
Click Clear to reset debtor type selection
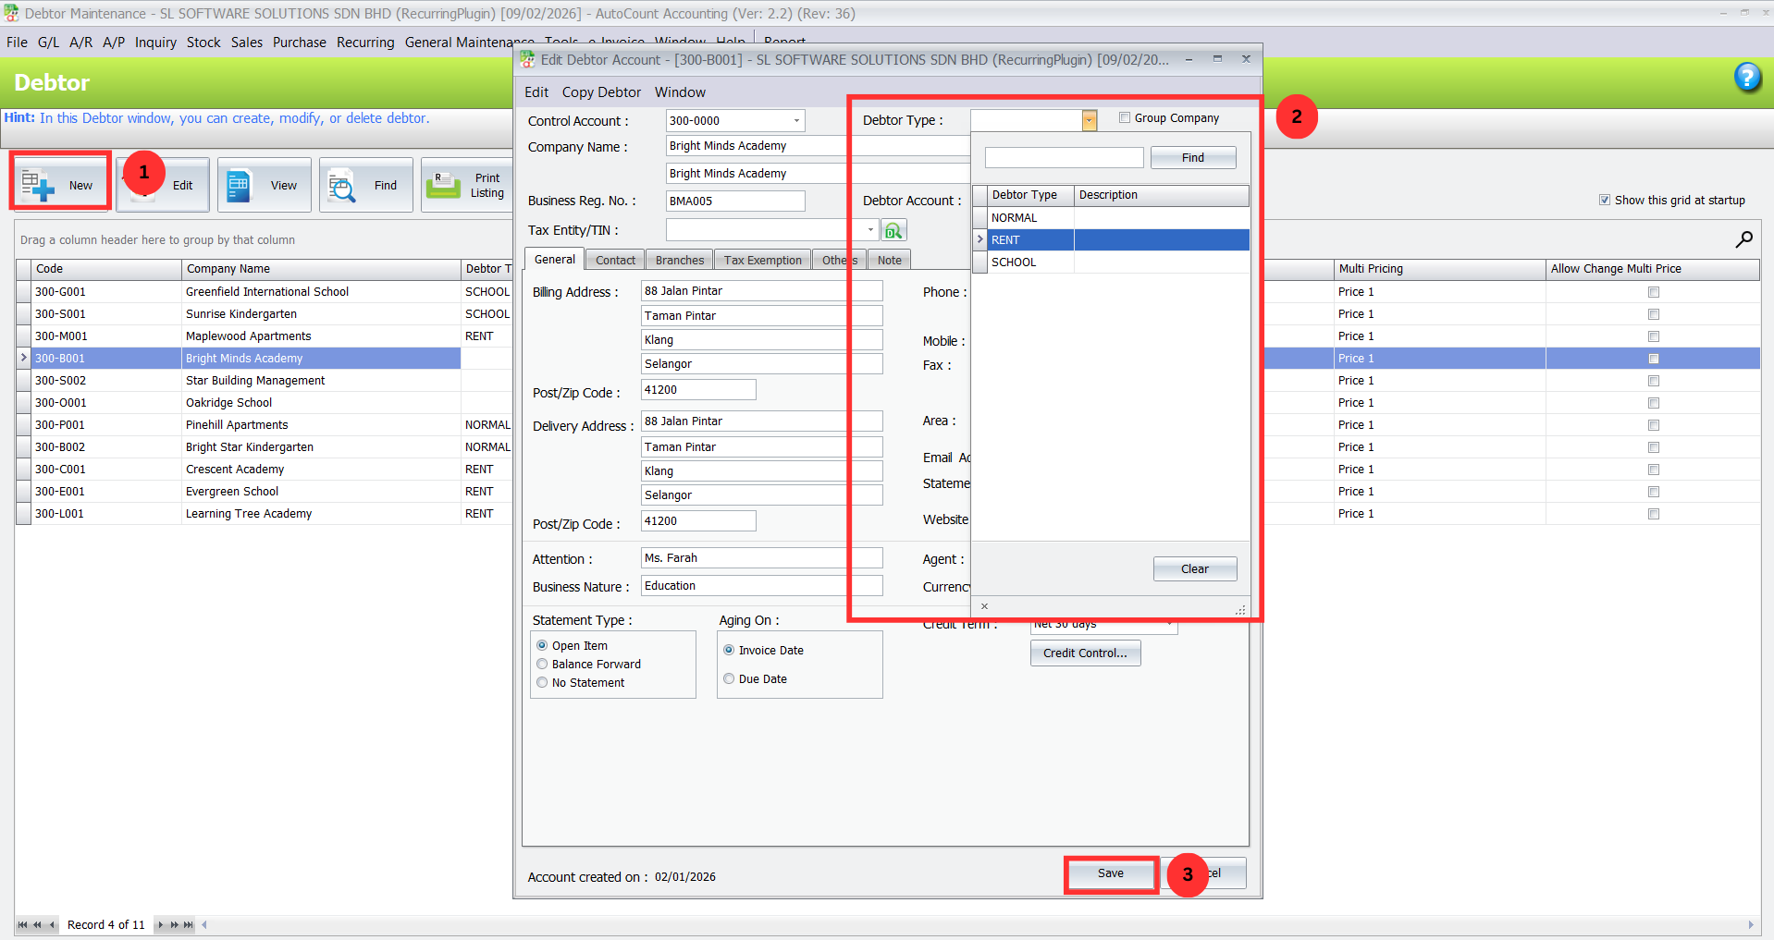[1194, 568]
